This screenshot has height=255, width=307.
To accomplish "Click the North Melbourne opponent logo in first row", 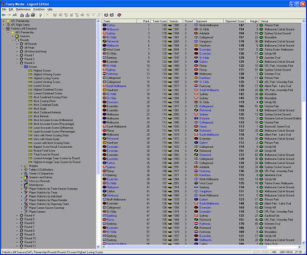I will click(196, 25).
